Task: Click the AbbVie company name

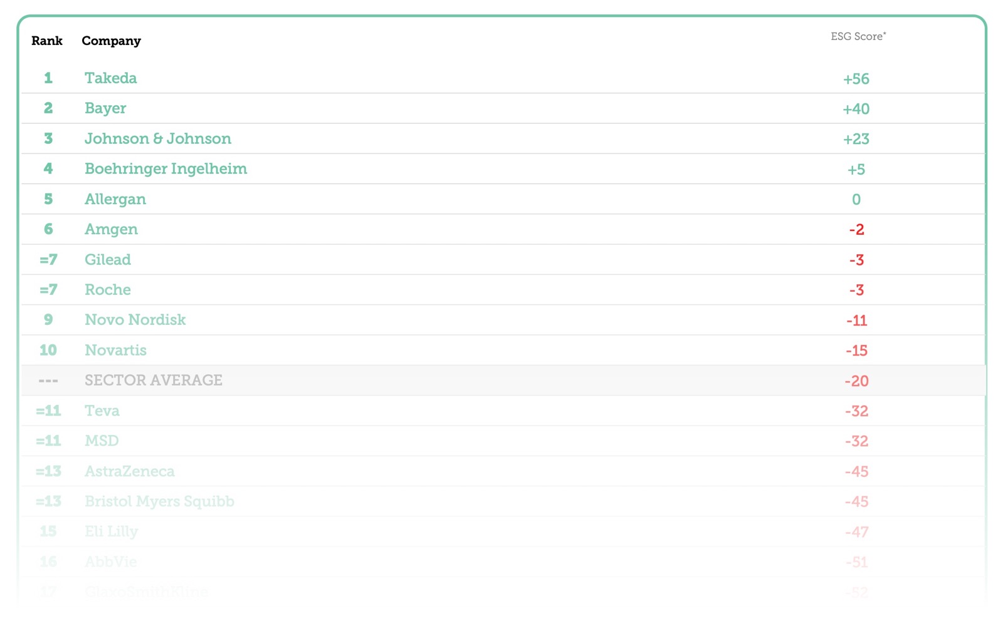Action: click(x=111, y=562)
